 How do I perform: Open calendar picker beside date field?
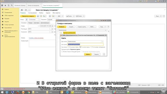click(x=52, y=26)
